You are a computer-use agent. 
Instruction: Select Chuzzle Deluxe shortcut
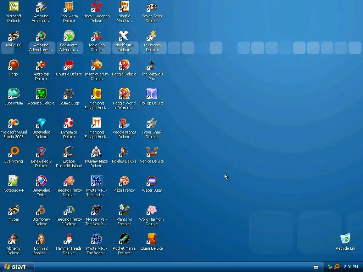(x=69, y=64)
